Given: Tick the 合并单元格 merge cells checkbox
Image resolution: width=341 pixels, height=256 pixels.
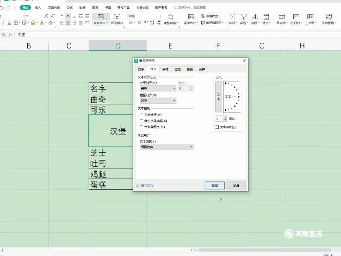Looking at the screenshot, I should pos(142,127).
